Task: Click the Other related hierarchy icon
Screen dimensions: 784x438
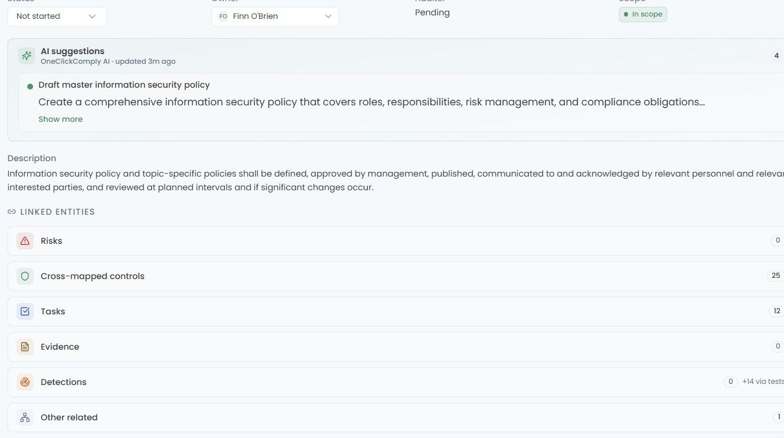Action: pos(25,417)
